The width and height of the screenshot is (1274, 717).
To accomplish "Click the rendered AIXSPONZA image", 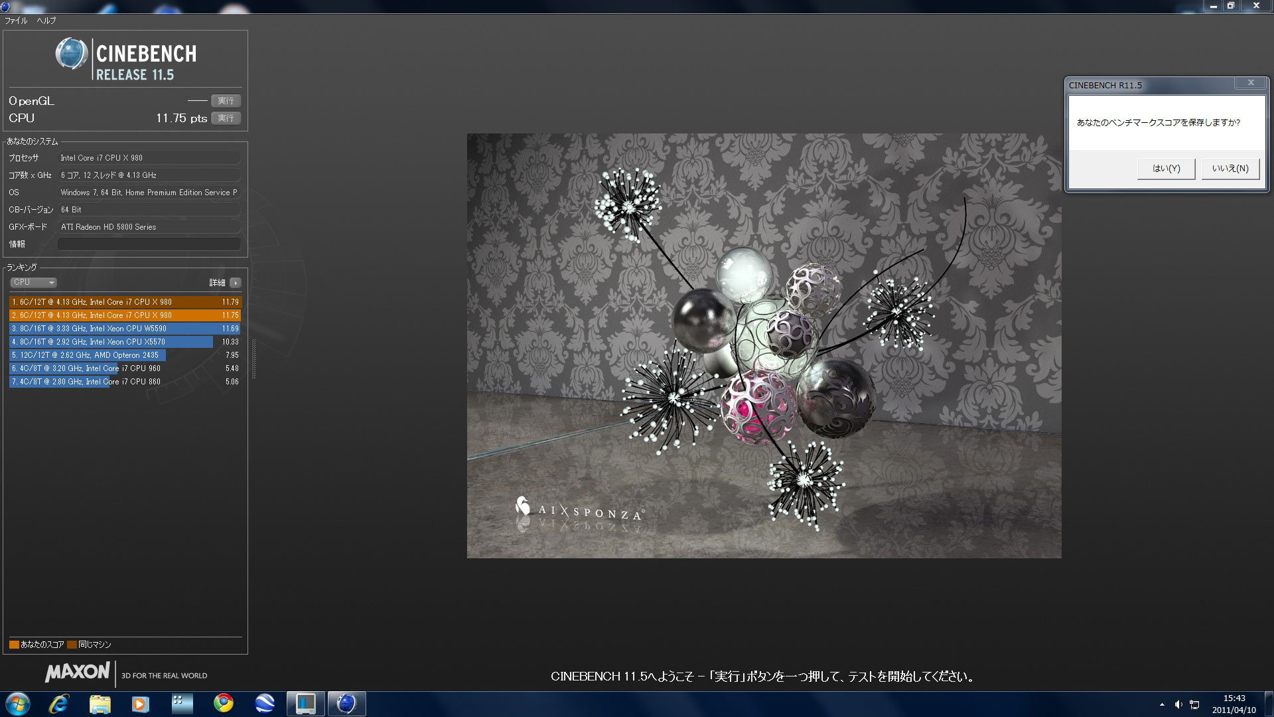I will click(764, 345).
